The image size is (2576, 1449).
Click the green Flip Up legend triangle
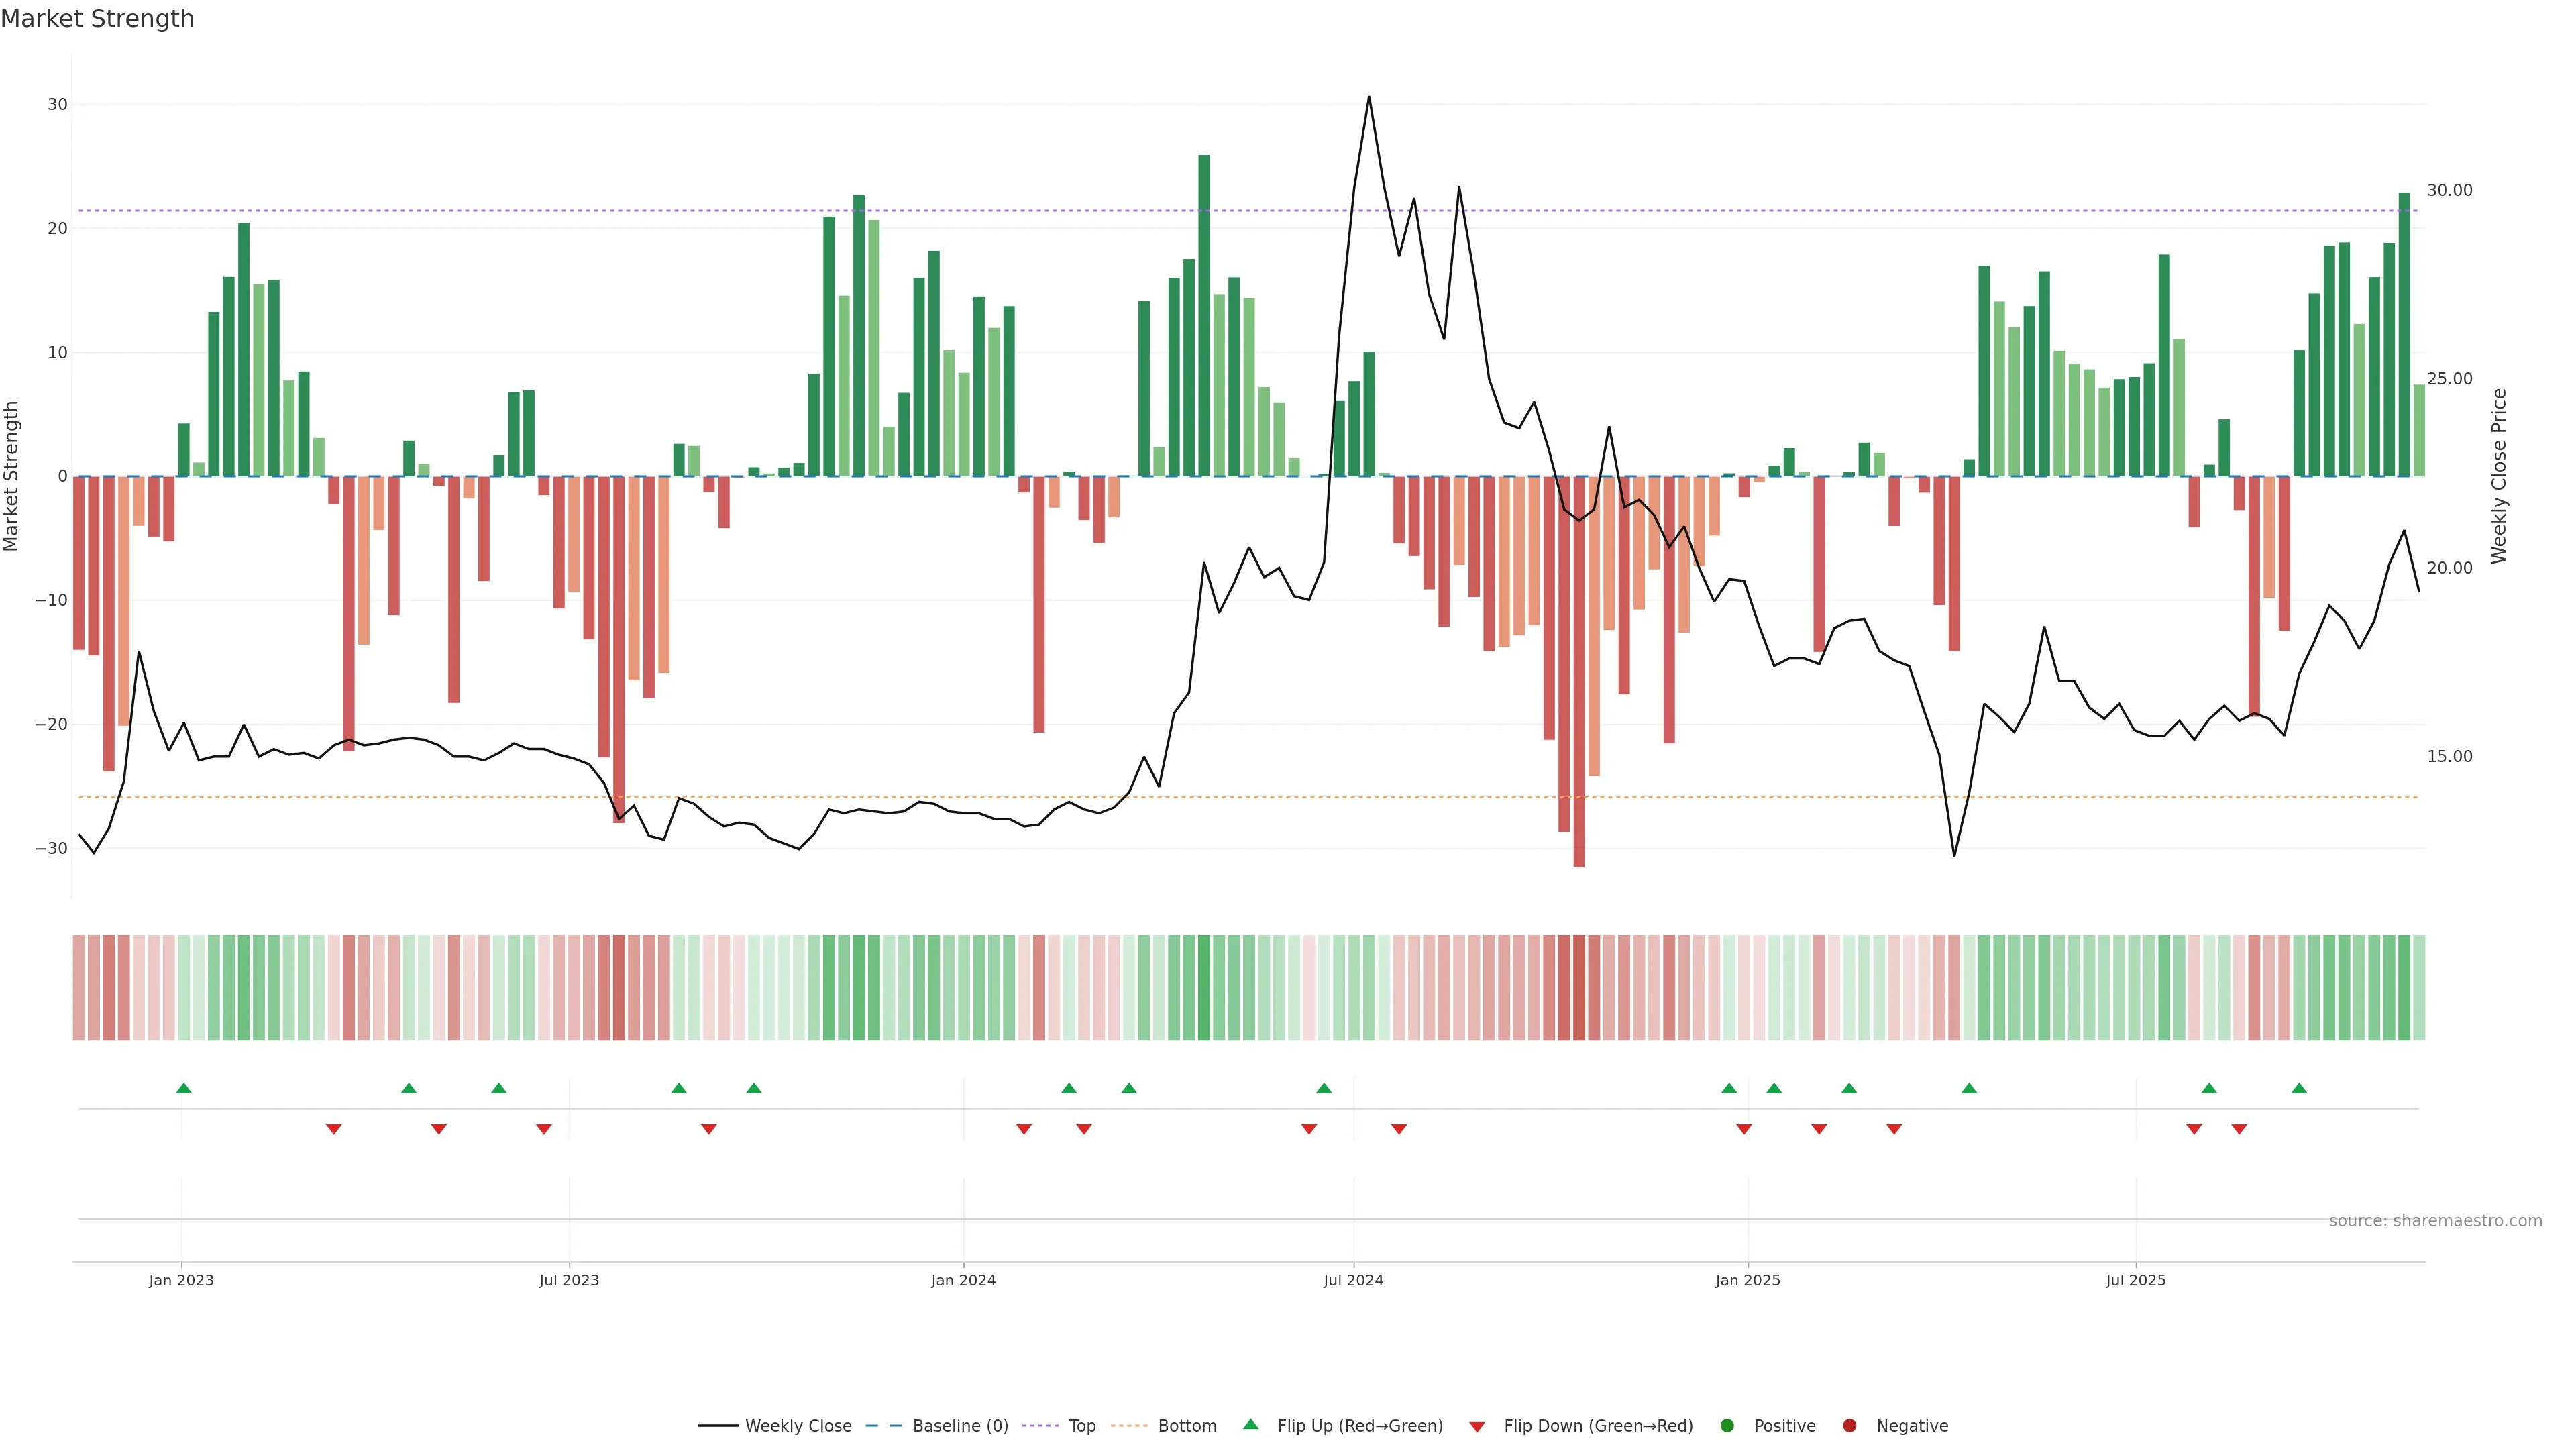point(1250,1425)
